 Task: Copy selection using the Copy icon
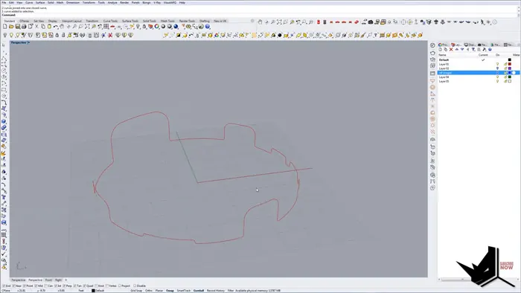43,27
